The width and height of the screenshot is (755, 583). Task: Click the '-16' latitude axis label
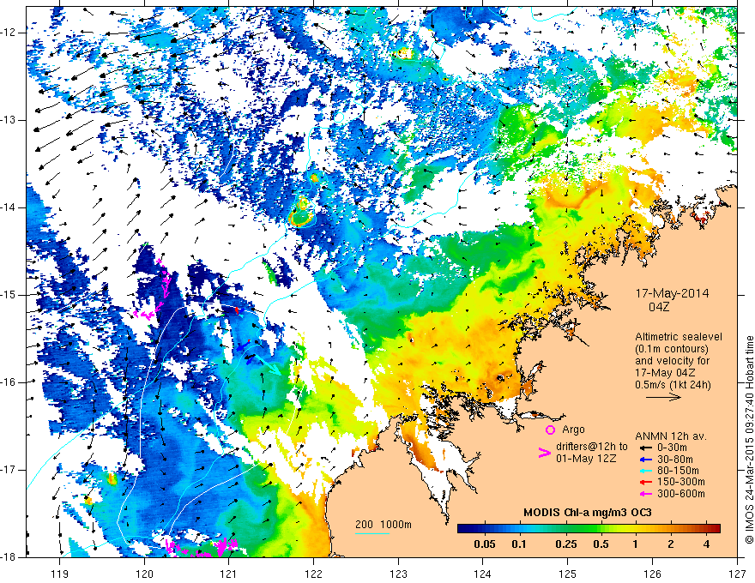7,382
